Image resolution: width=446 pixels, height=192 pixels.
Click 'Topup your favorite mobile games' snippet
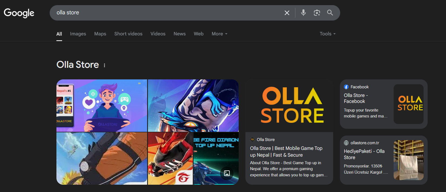click(366, 113)
